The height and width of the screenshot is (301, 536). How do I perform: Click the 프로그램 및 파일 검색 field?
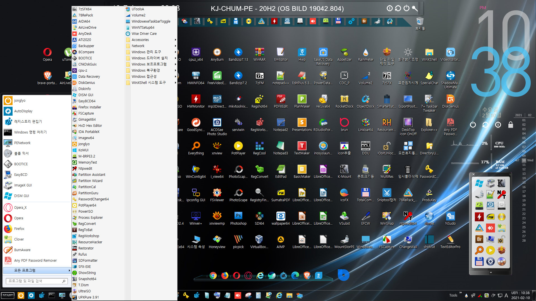coord(37,281)
